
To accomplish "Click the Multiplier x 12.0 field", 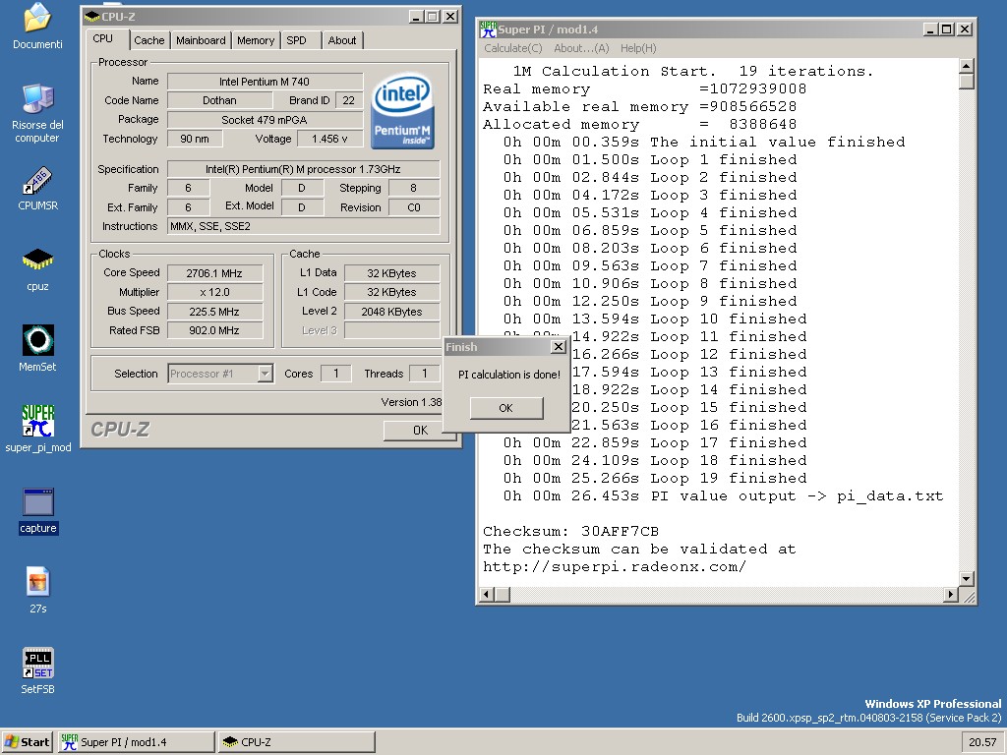I will coord(214,292).
